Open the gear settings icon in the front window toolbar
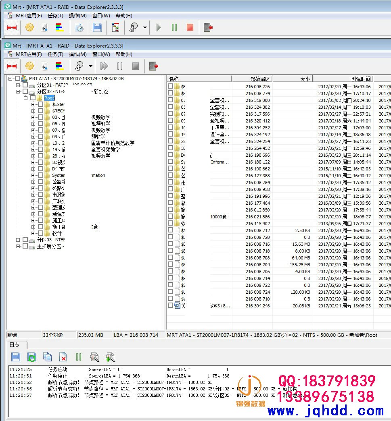The width and height of the screenshot is (391, 421). point(29,66)
